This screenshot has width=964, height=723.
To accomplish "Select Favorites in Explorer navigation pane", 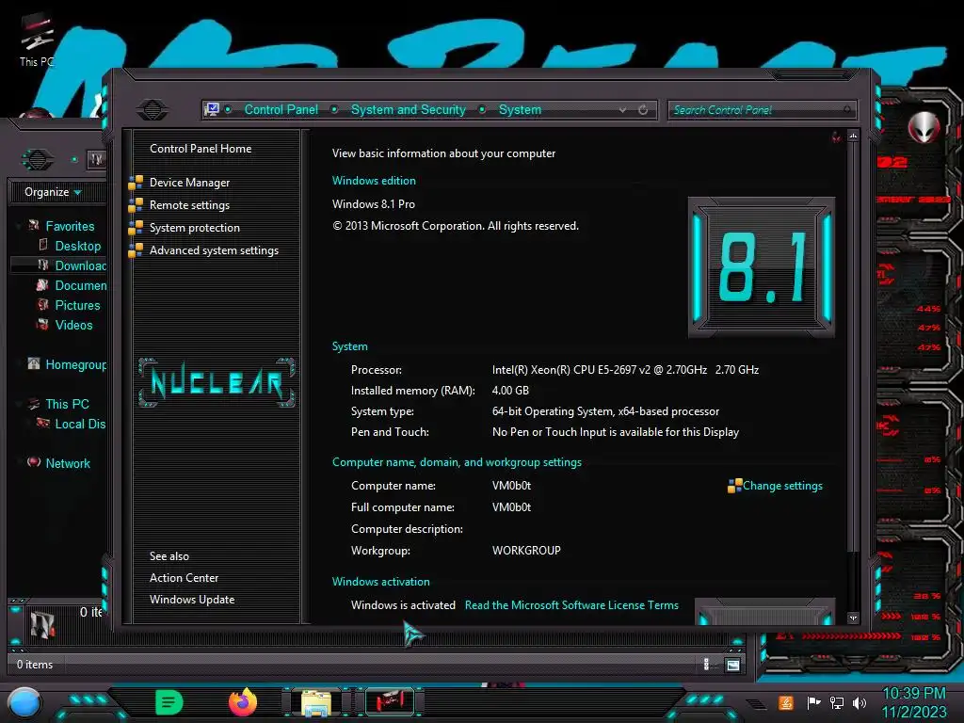I will [x=70, y=226].
